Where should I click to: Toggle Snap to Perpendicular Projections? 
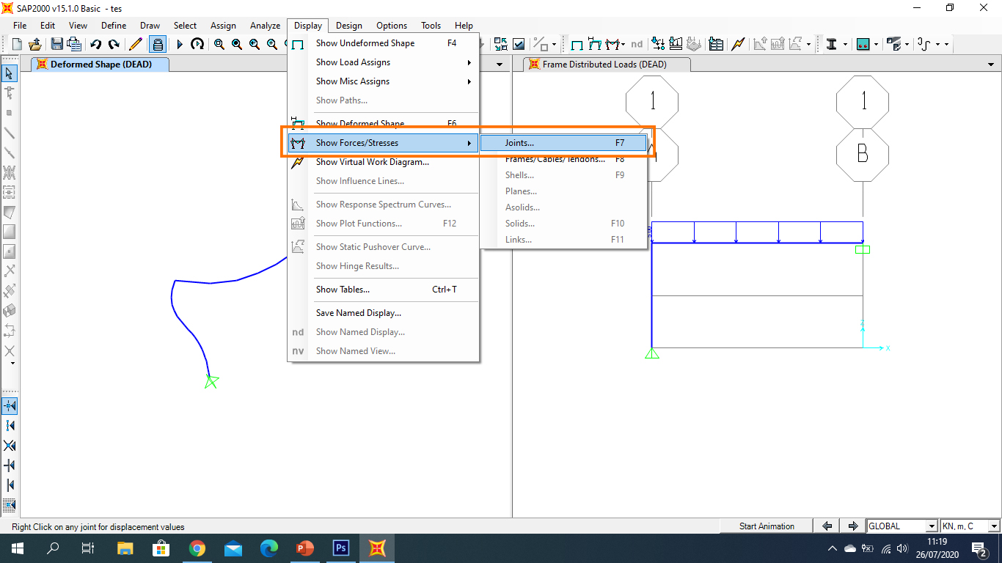coord(10,465)
